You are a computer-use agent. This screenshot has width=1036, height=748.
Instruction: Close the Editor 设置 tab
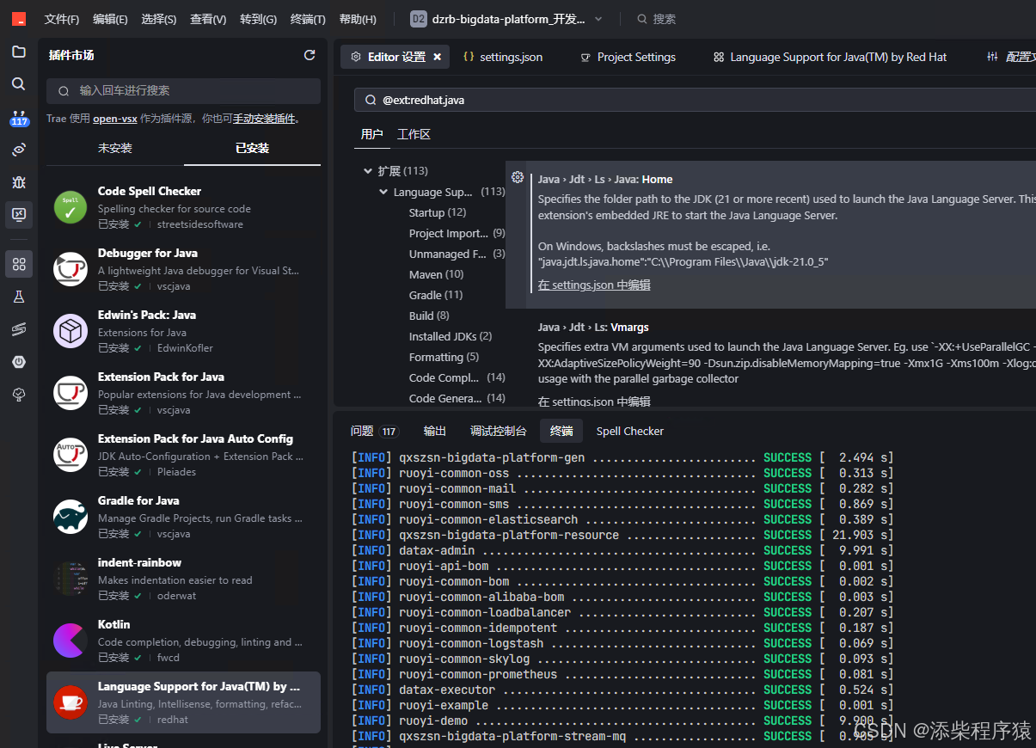[437, 57]
